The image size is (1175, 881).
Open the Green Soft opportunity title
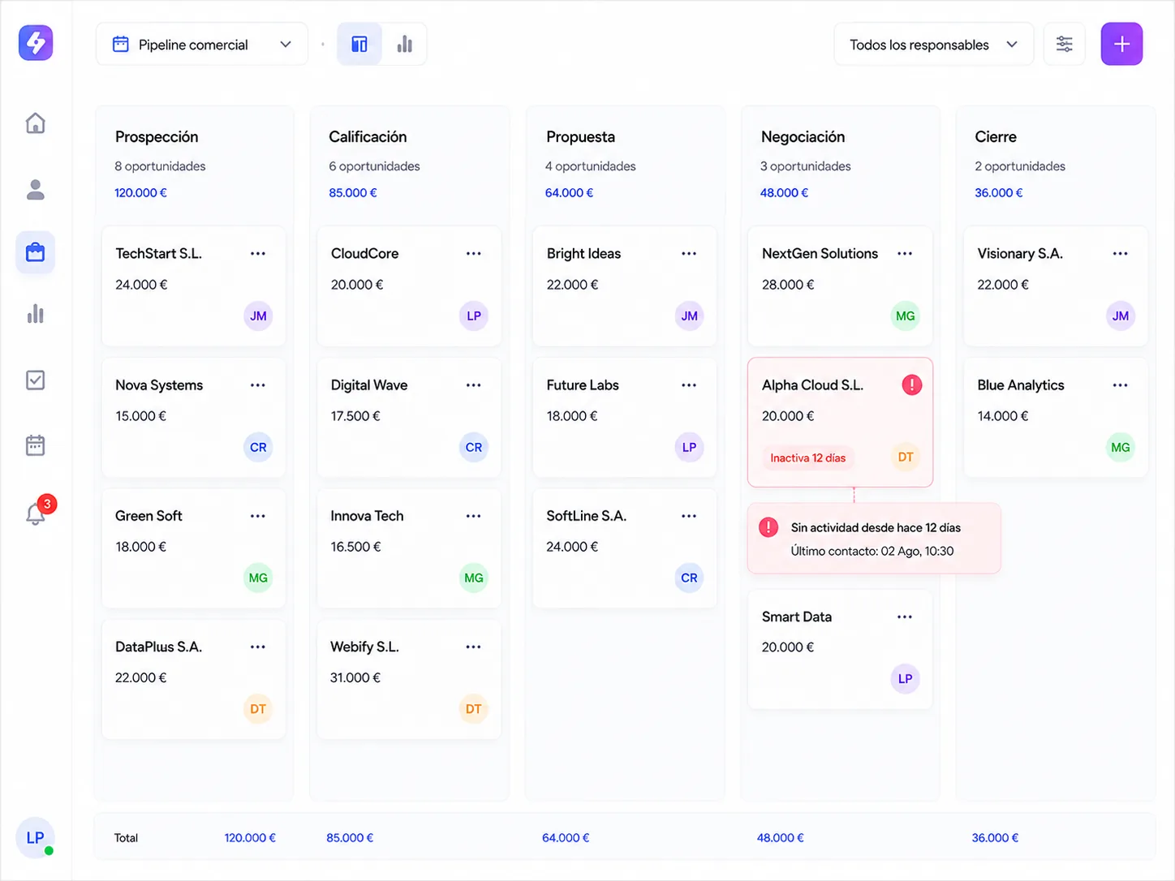click(x=148, y=516)
